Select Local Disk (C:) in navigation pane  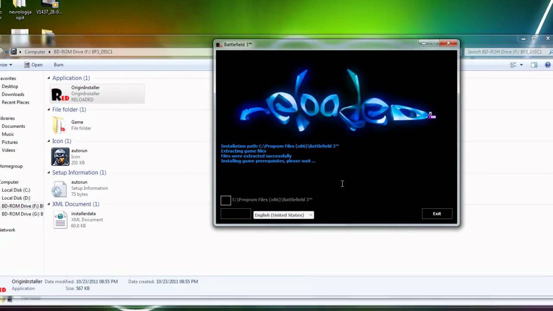[x=16, y=190]
